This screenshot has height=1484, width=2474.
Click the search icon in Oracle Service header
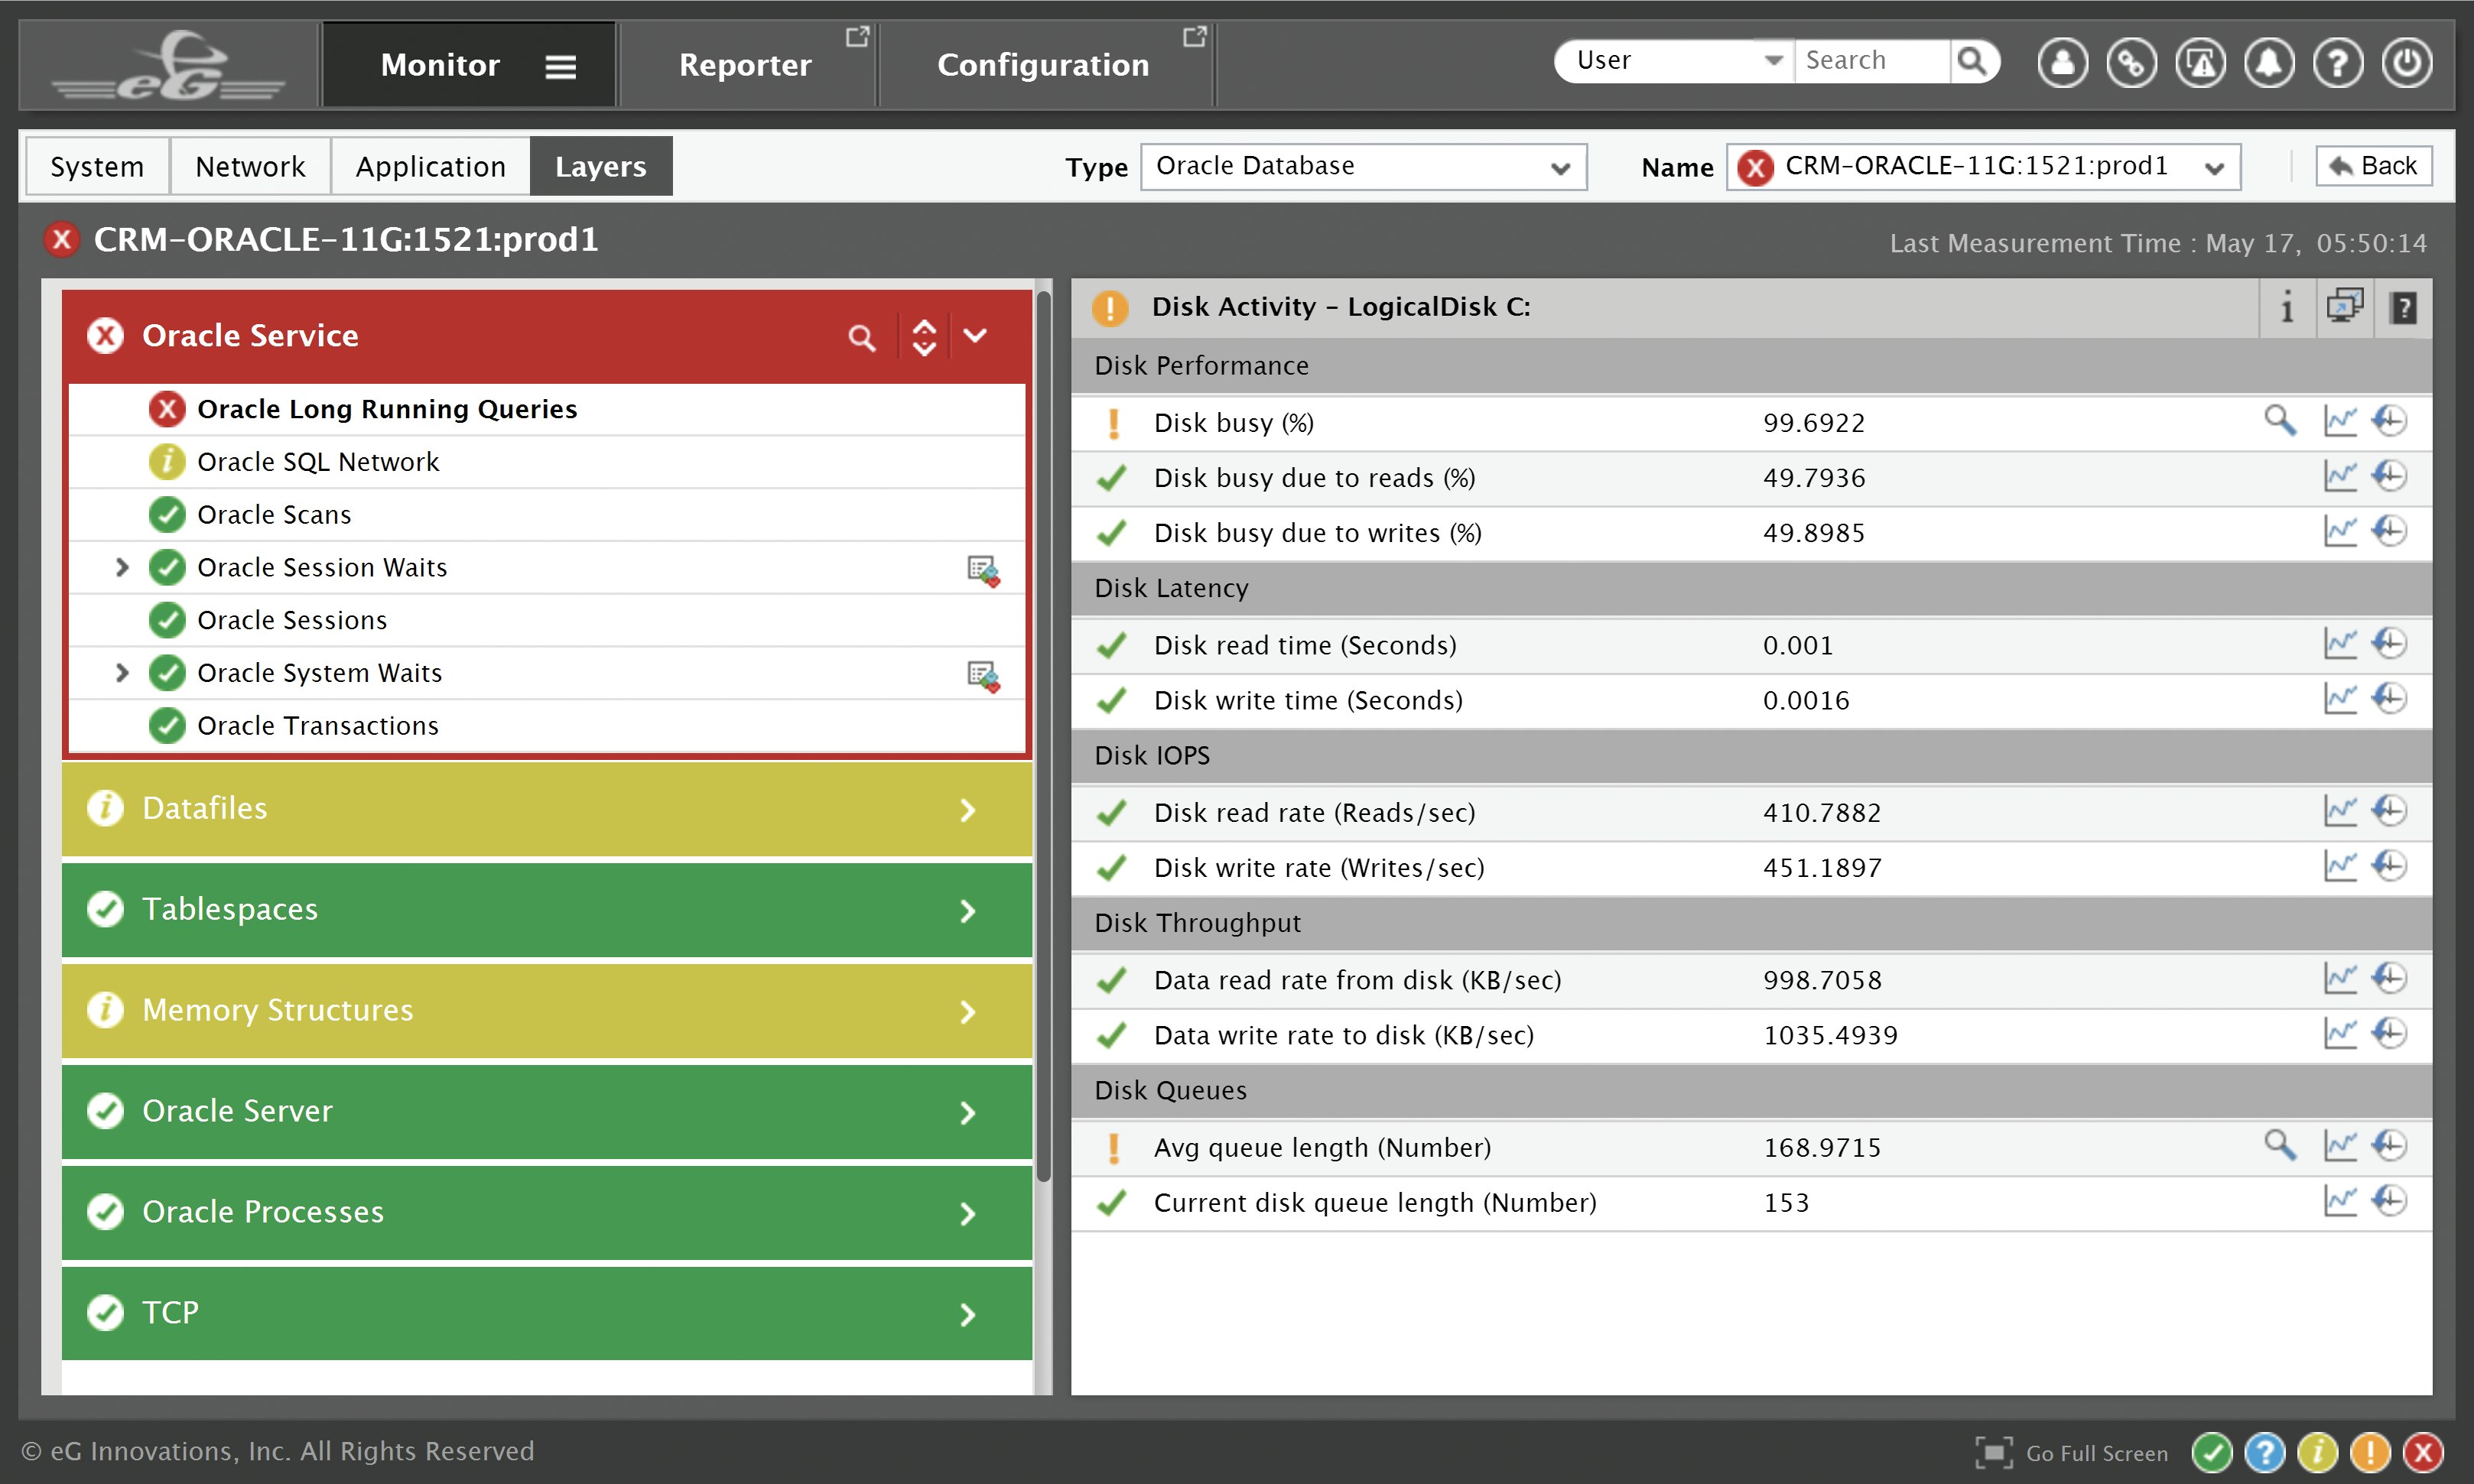pyautogui.click(x=861, y=337)
